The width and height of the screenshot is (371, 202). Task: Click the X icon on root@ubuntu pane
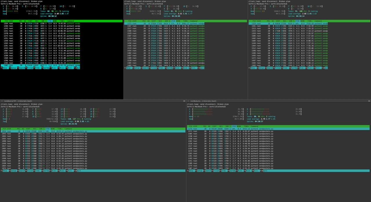pos(188,101)
